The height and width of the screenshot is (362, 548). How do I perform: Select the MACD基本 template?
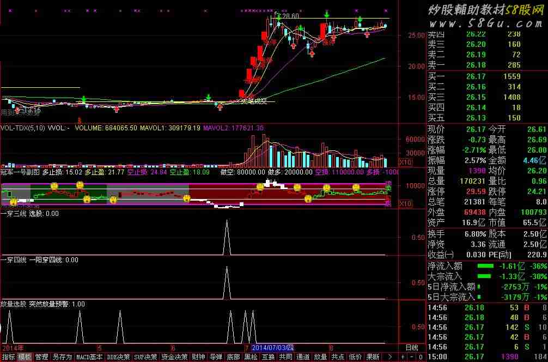89,357
